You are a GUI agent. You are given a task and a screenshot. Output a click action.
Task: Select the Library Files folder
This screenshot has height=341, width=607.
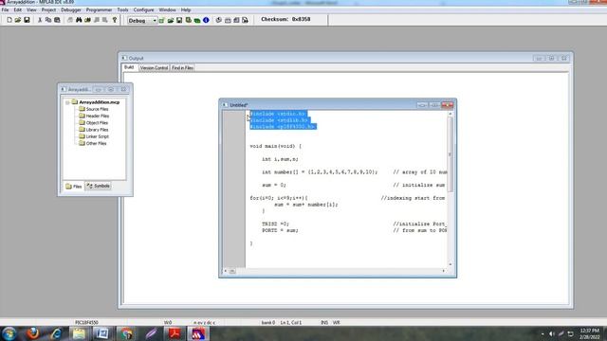(x=97, y=130)
